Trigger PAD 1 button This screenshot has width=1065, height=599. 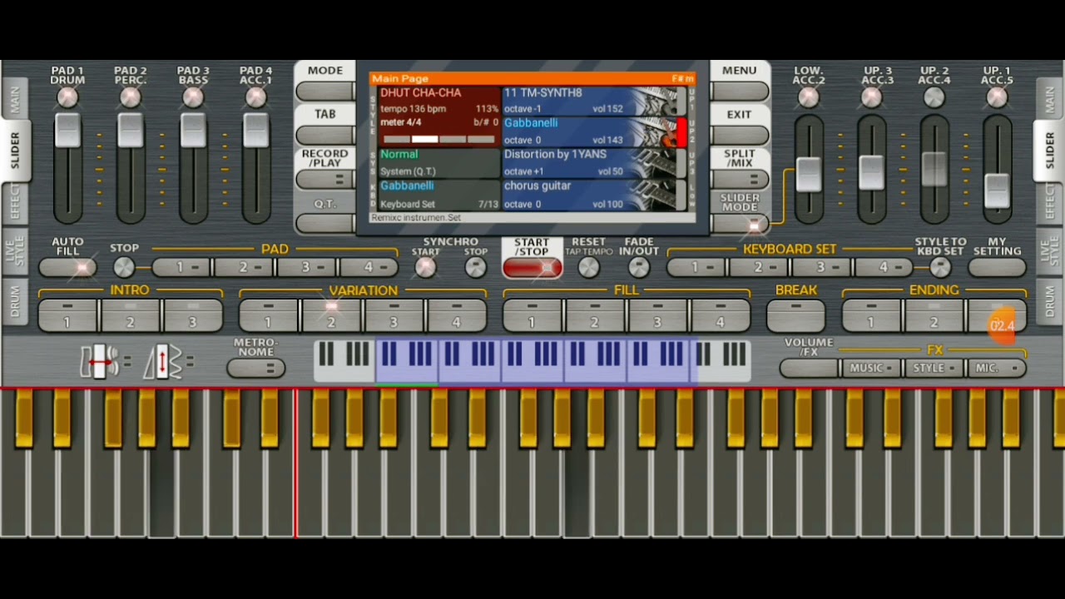coord(181,267)
